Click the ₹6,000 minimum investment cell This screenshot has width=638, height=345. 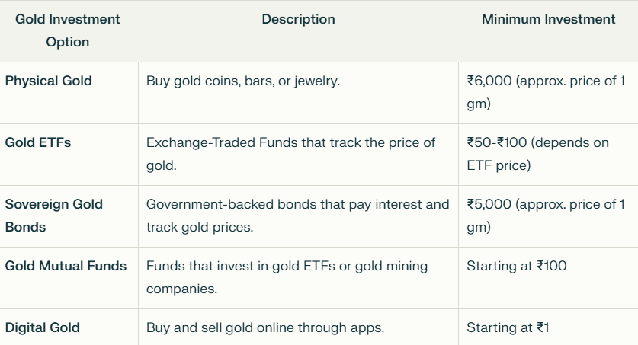pyautogui.click(x=546, y=92)
